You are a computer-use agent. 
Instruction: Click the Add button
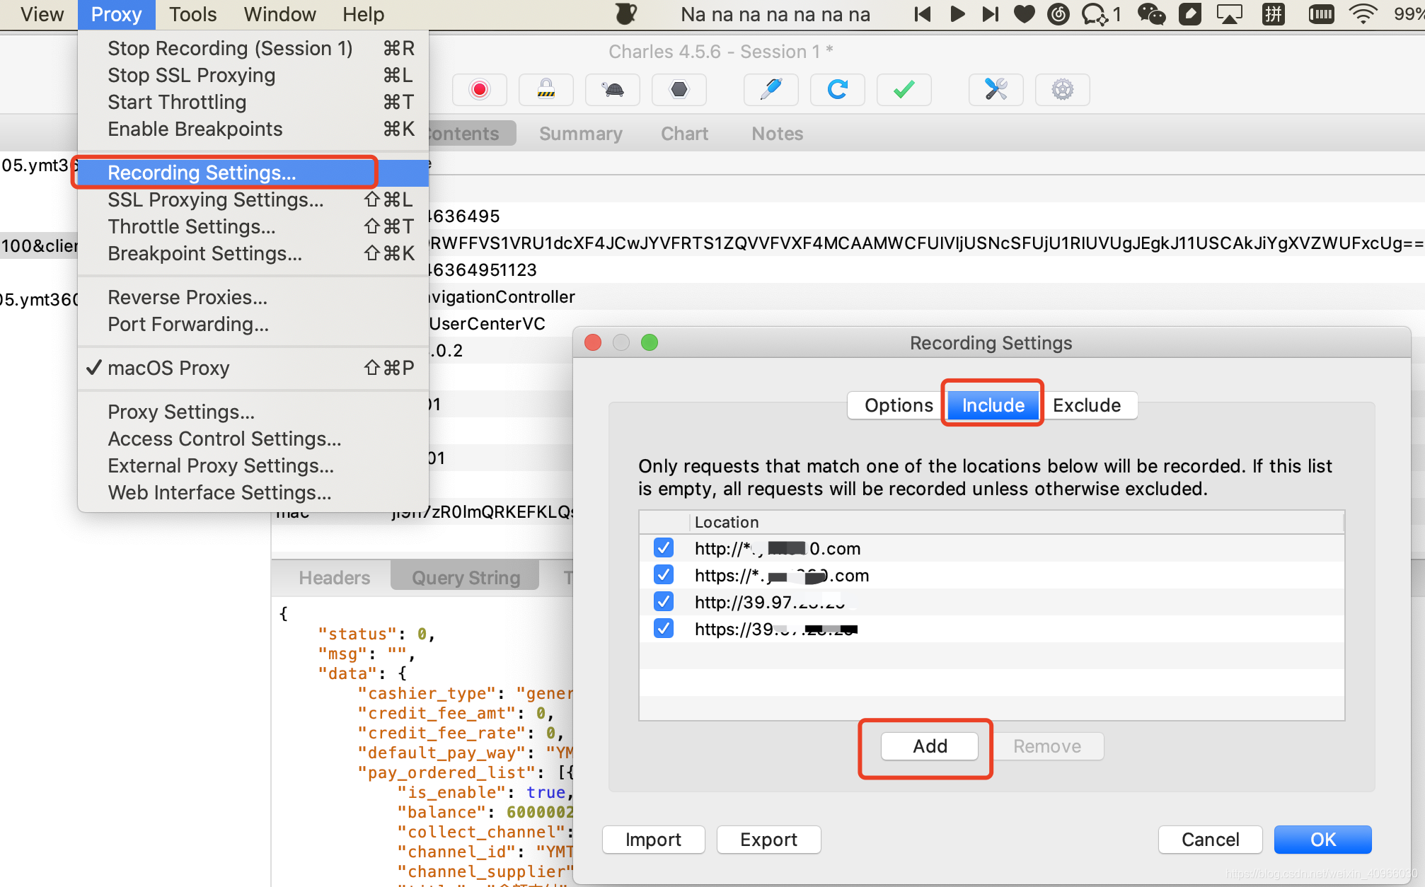pyautogui.click(x=929, y=746)
